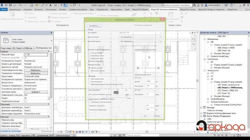The image size is (250, 140).
Task: Click the Project Browser vertical scrollbar
Action: (x=248, y=89)
